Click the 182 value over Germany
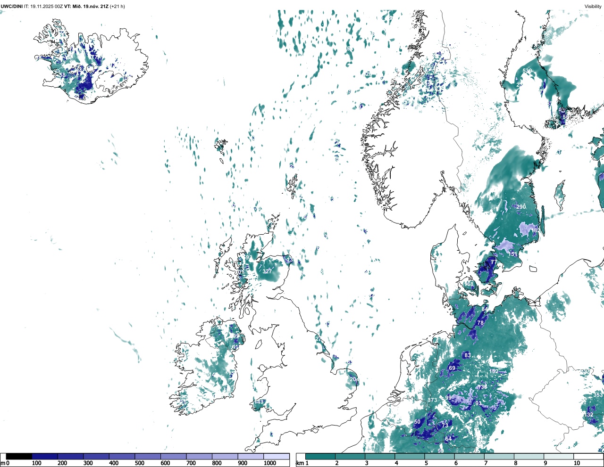Viewport: 604px width, 467px height. click(494, 371)
